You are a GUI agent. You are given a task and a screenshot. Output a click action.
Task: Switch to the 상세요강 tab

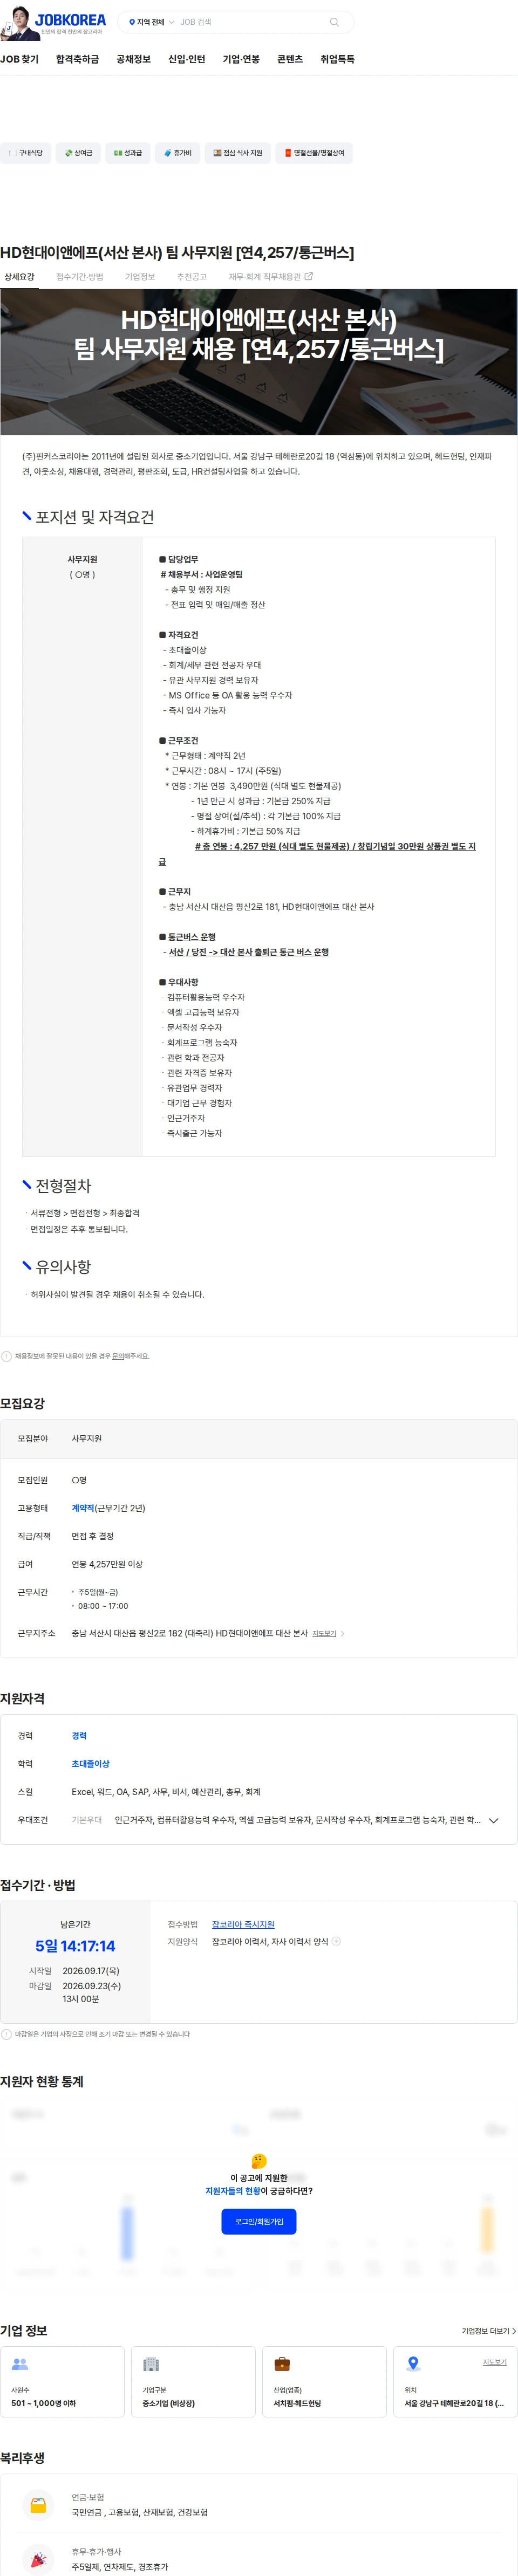coord(19,277)
